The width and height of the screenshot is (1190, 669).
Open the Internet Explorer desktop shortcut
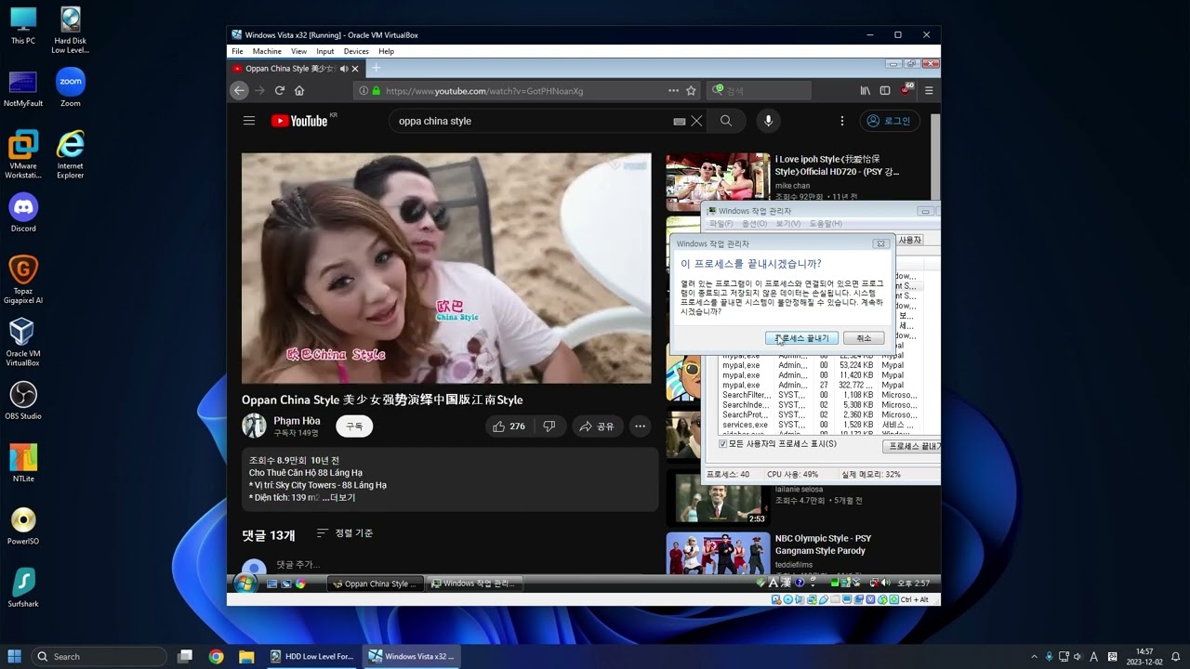[71, 154]
